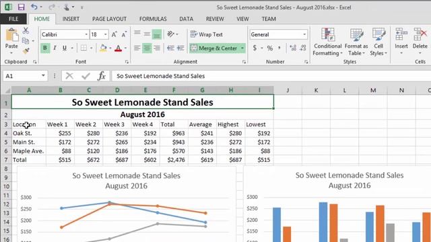The width and height of the screenshot is (431, 242).
Task: Select Top Align
Action: pyautogui.click(x=137, y=34)
